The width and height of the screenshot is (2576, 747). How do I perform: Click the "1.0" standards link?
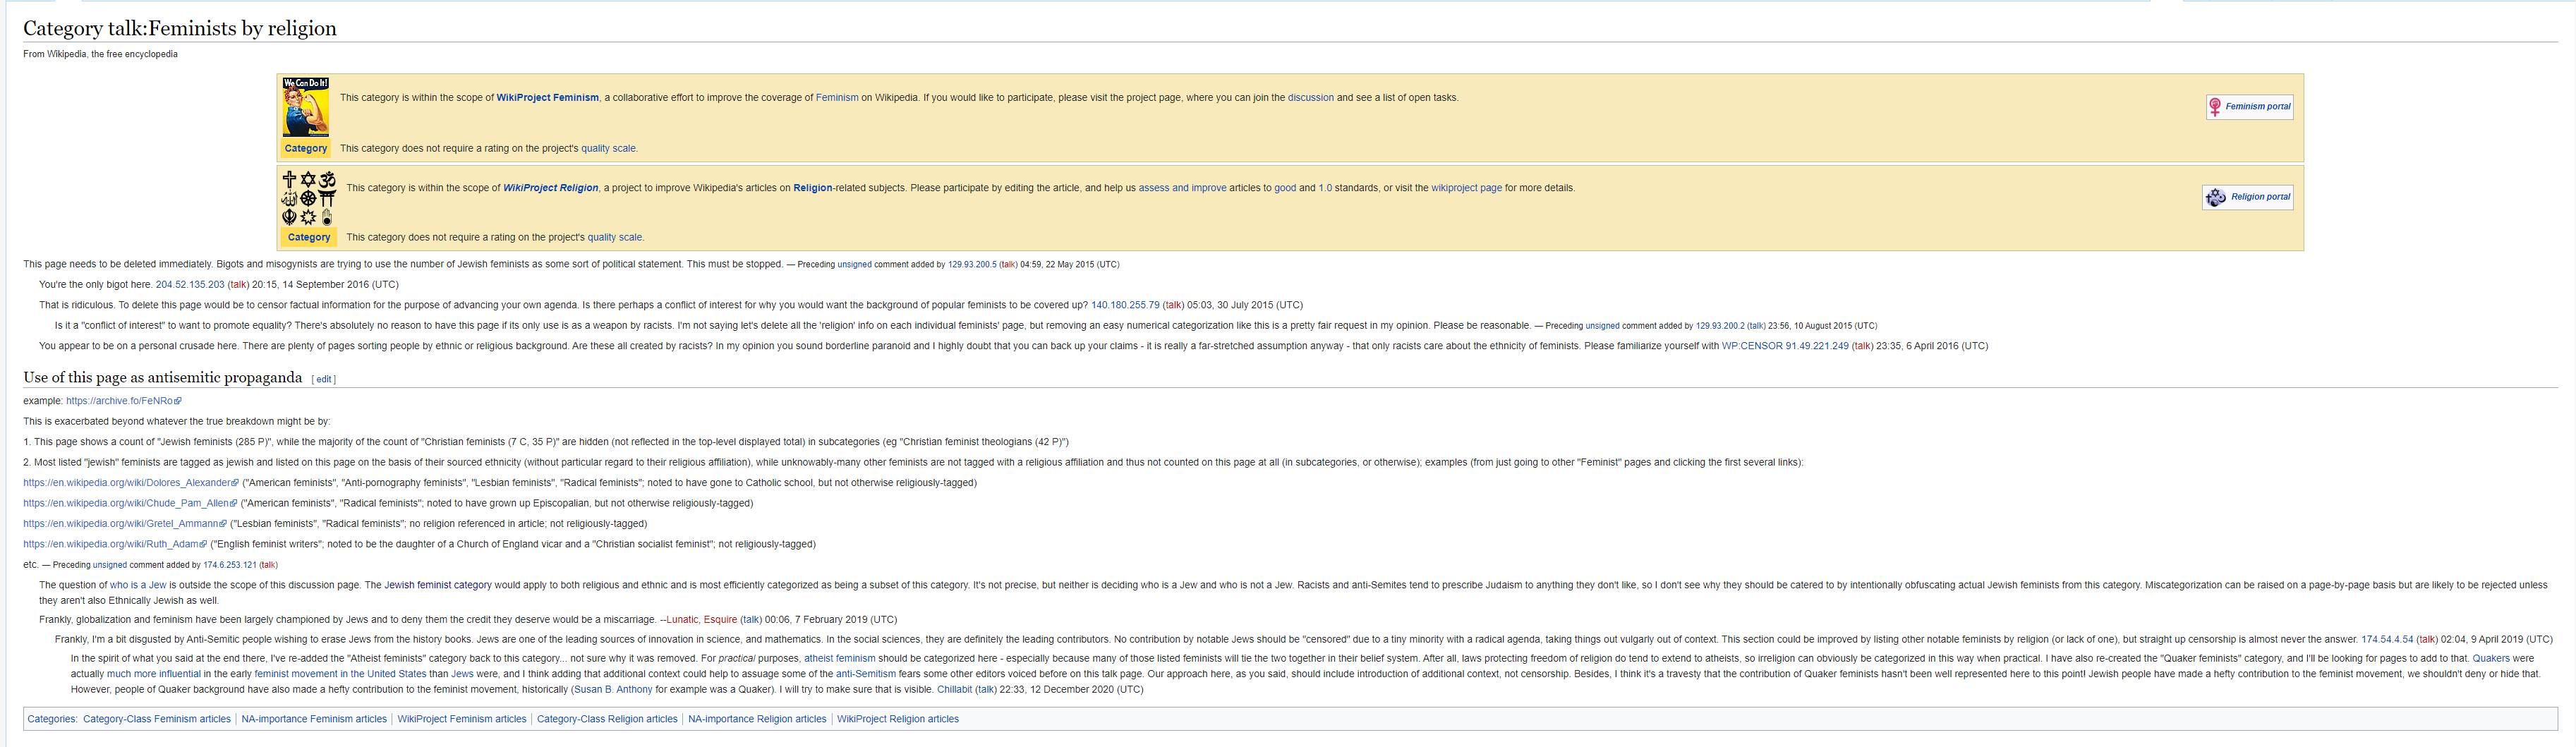[1325, 188]
